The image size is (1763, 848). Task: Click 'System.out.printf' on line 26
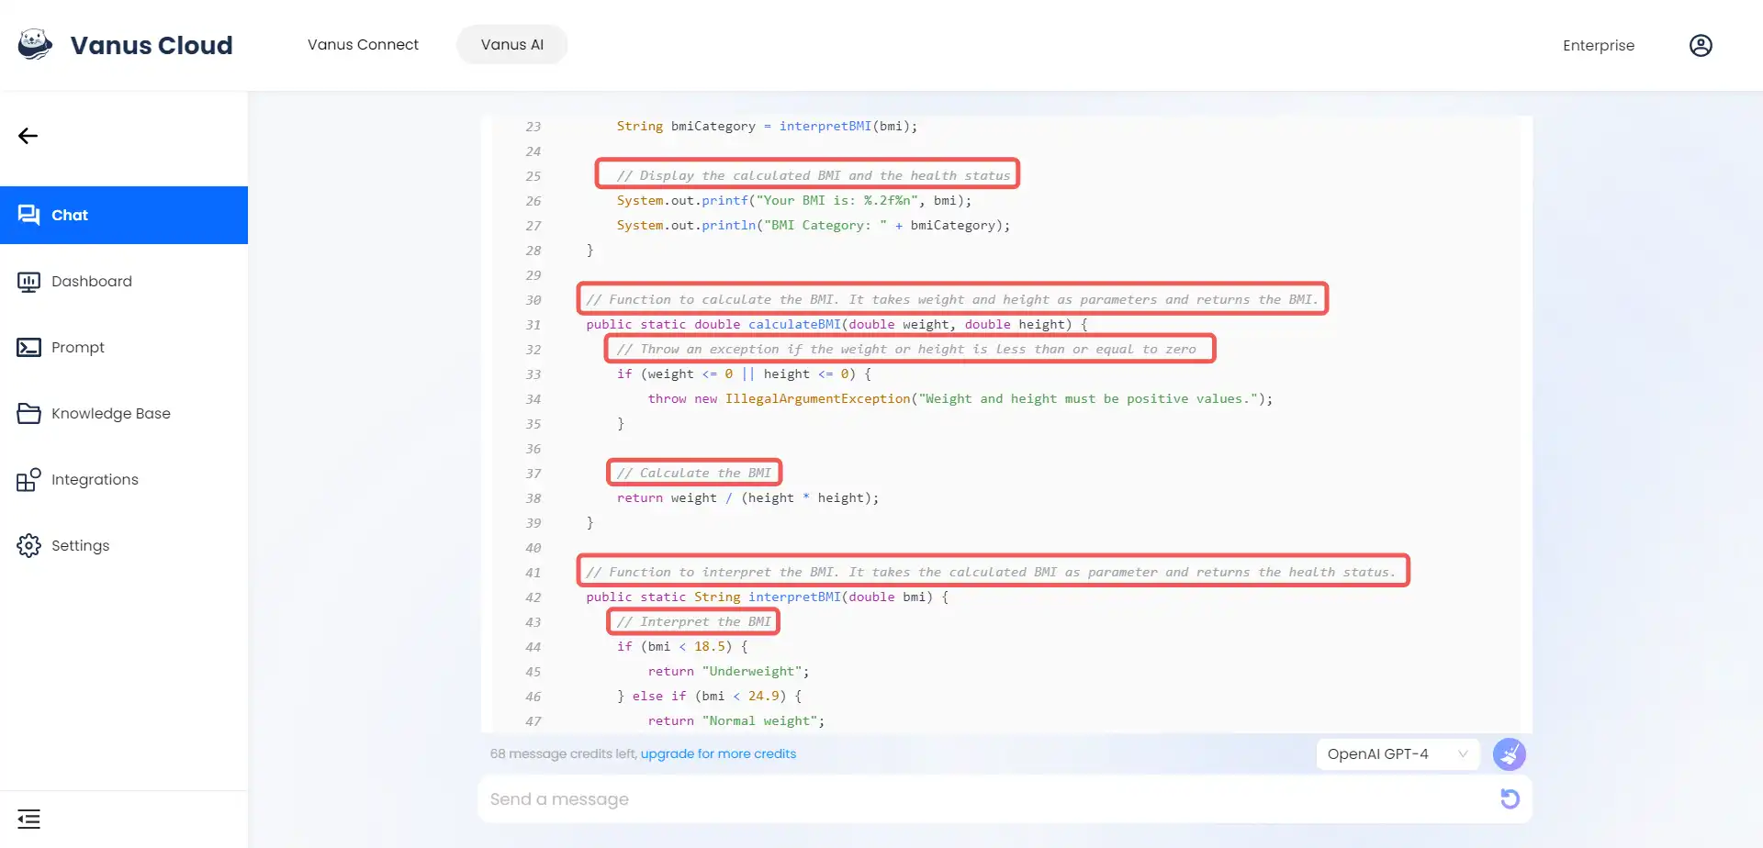click(x=682, y=200)
